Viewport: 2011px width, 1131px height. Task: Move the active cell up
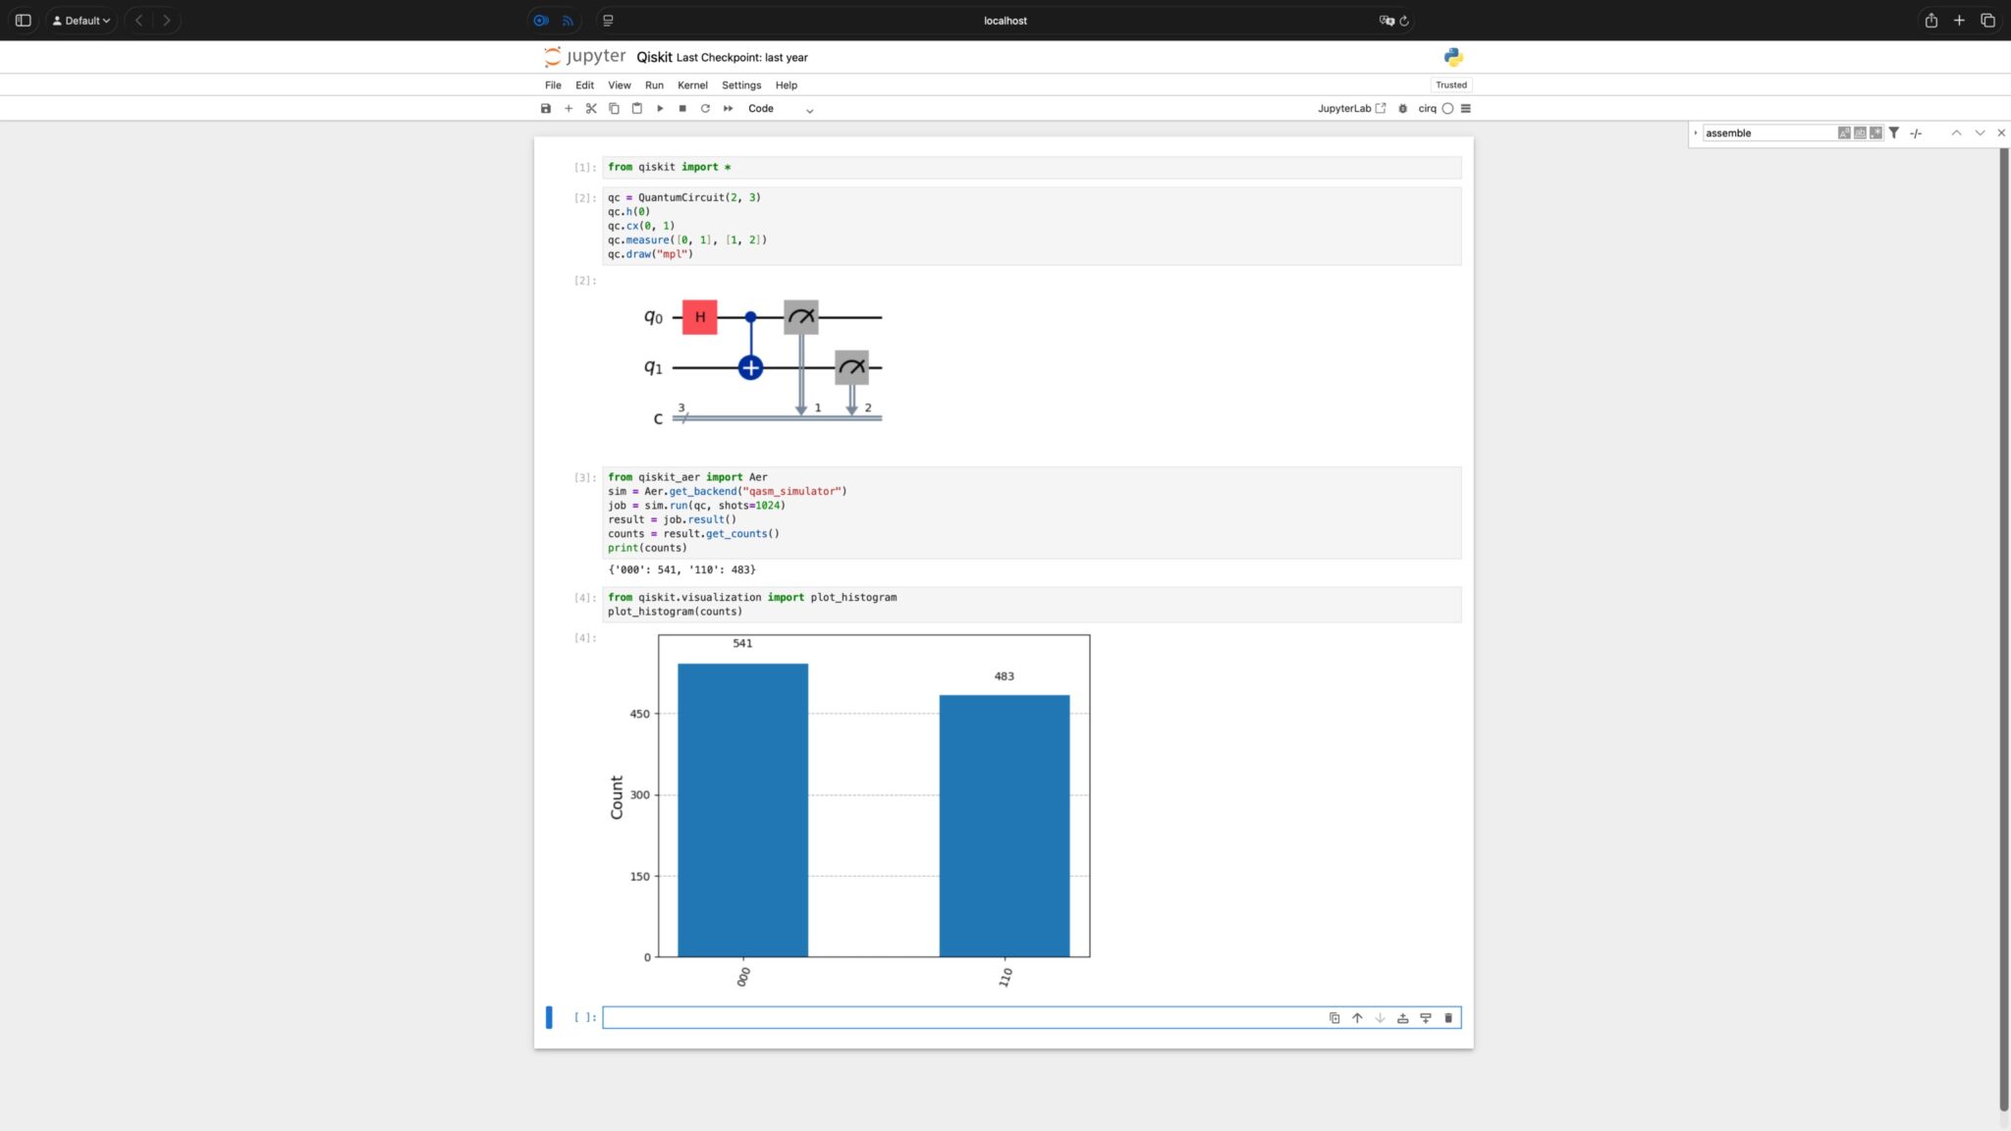[1357, 1018]
